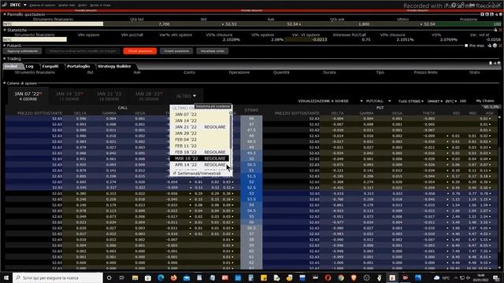Open the Catene di opzioni menu
504x283 pixels.
point(42,6)
